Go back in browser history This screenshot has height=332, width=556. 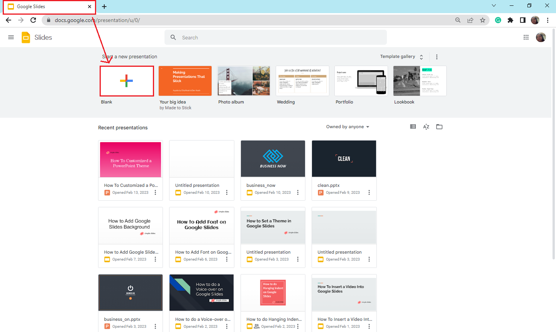tap(8, 20)
